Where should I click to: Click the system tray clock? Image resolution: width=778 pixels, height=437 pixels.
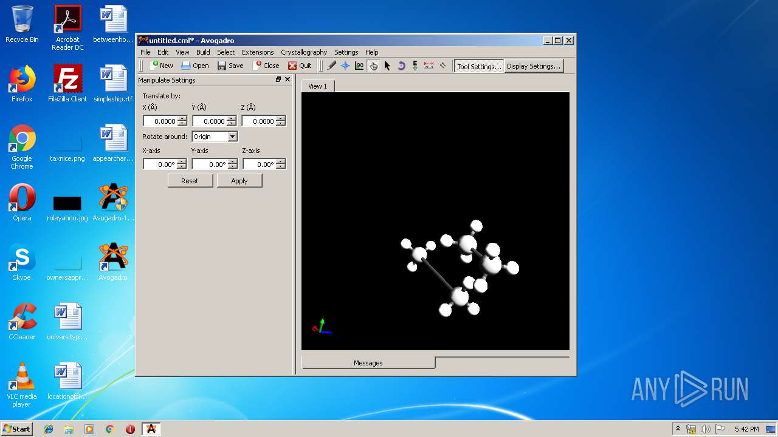[x=746, y=429]
